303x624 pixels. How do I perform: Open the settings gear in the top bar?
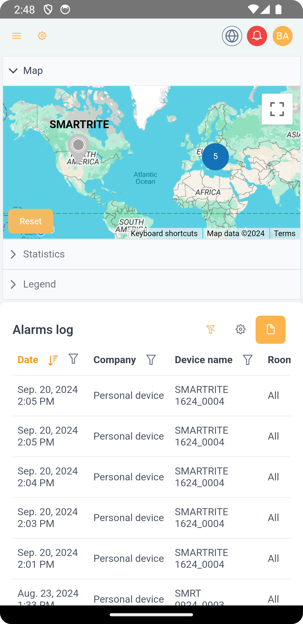[42, 36]
